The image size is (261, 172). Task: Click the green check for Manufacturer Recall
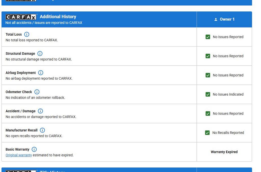click(x=207, y=133)
